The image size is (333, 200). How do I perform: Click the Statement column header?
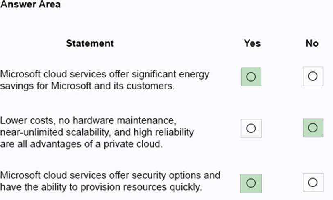[90, 43]
